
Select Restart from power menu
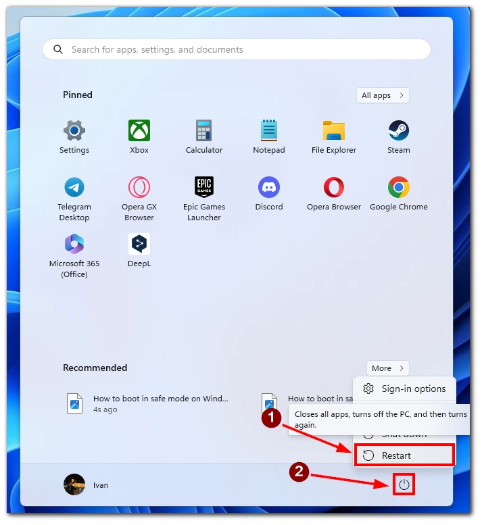click(x=404, y=455)
